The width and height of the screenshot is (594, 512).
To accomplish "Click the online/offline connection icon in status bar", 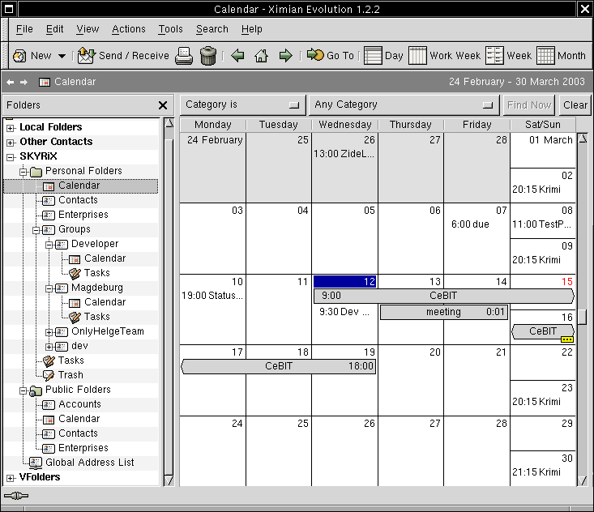I will pos(16,496).
